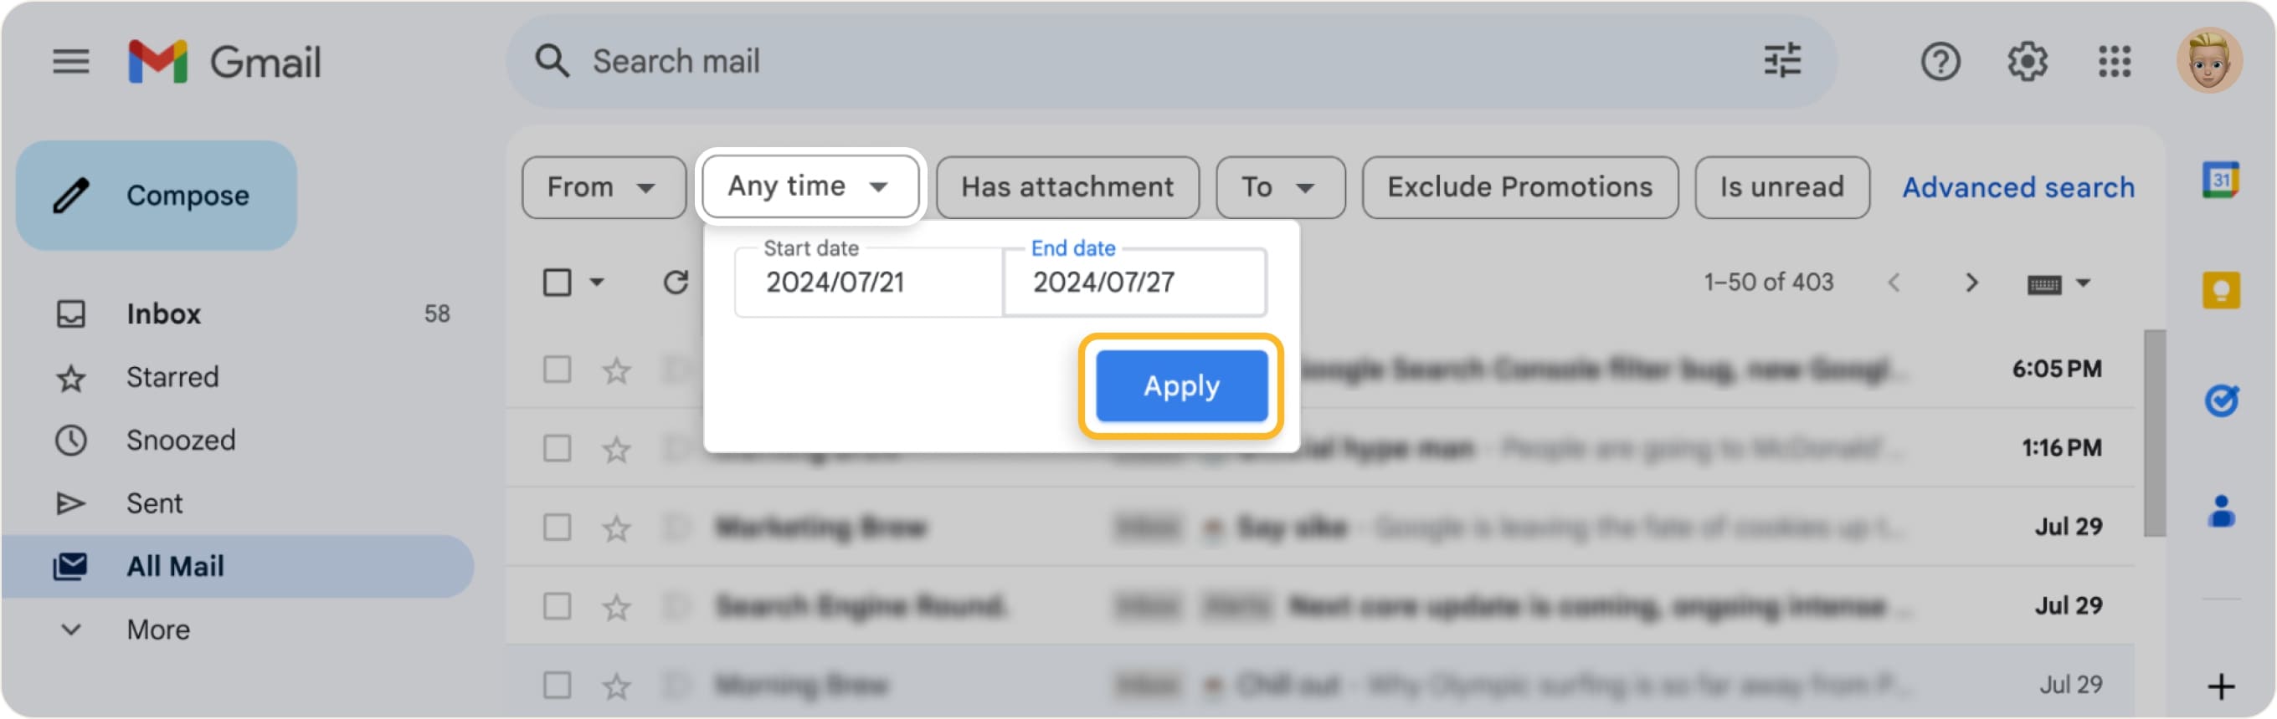Open the Help menu icon
The image size is (2277, 719).
point(1941,61)
